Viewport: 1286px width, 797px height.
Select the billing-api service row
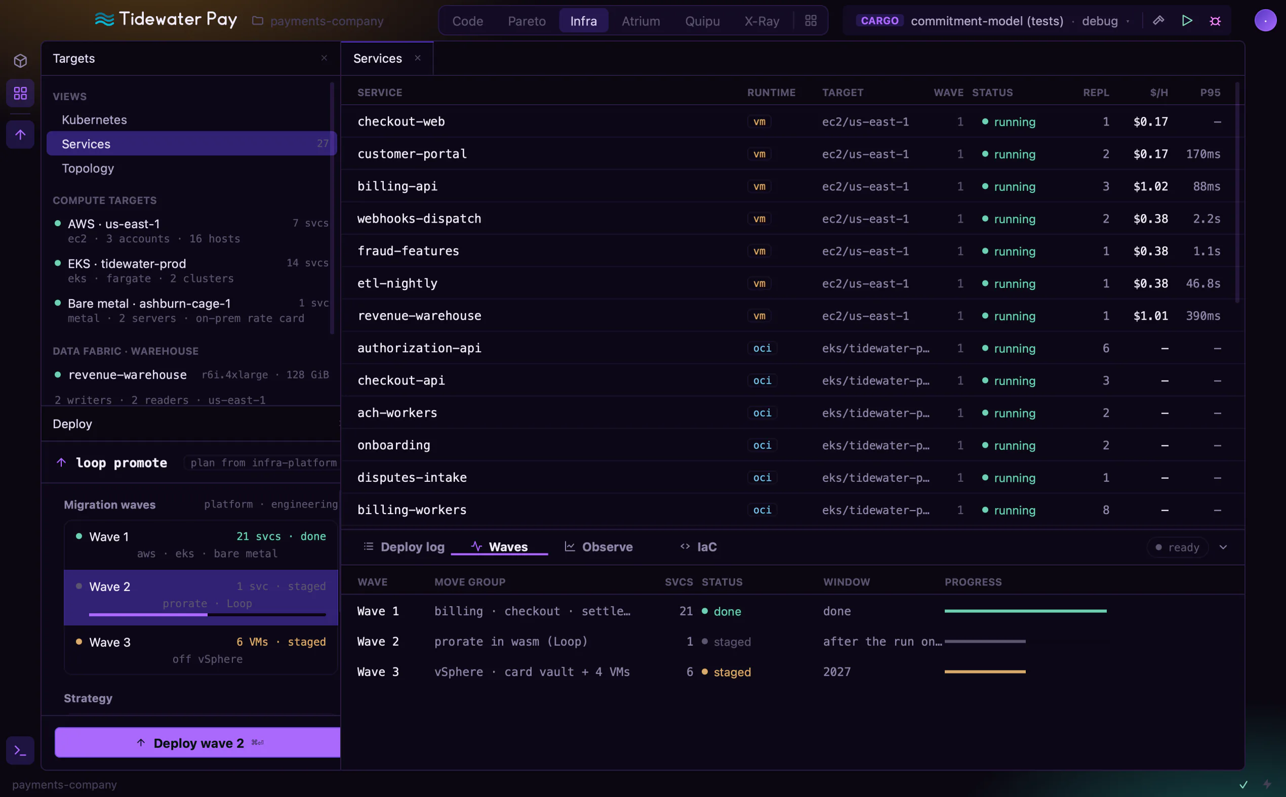tap(792, 186)
